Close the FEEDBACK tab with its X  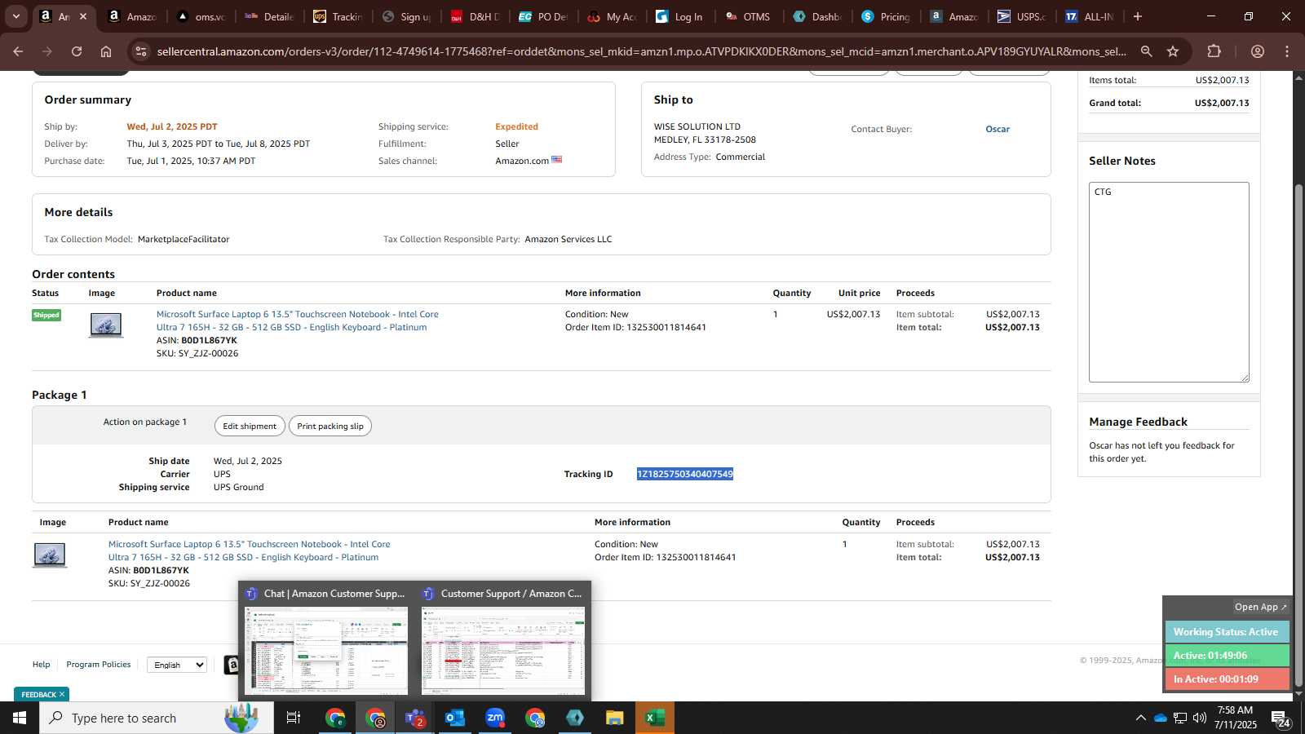click(x=62, y=694)
